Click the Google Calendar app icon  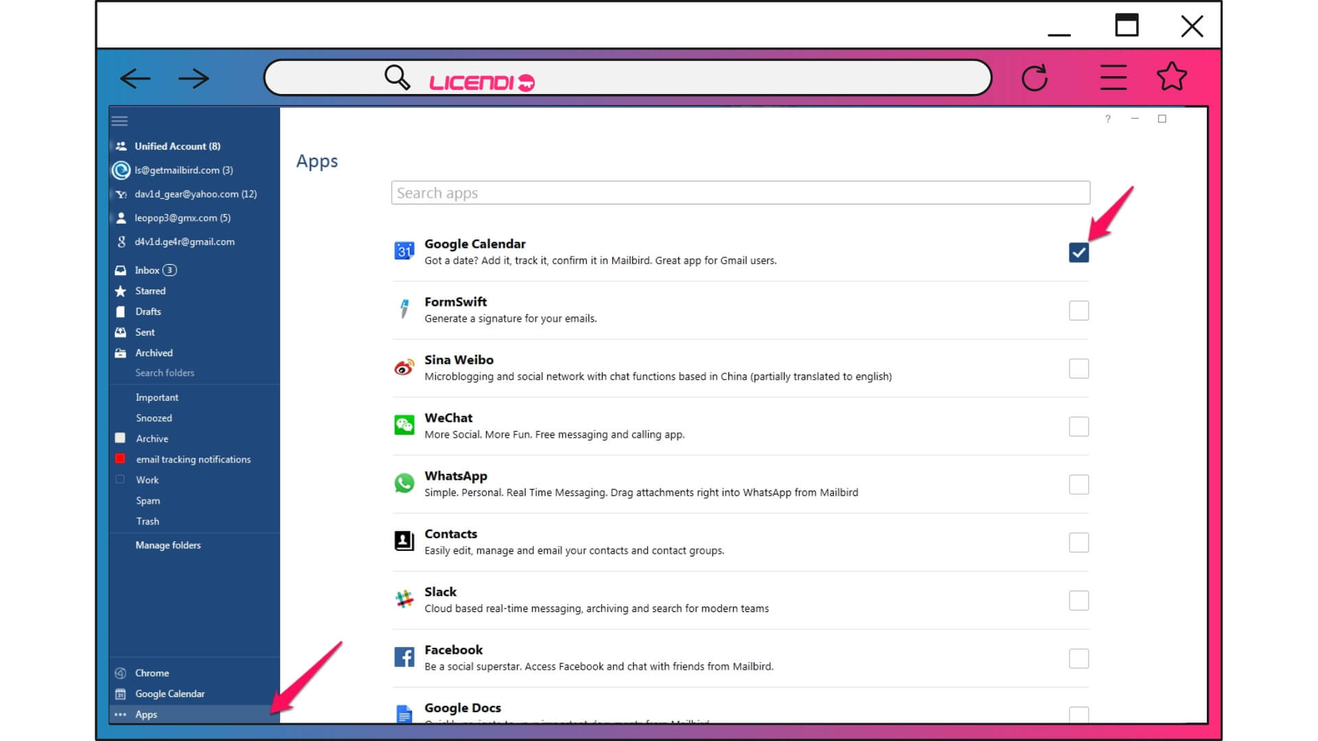[x=403, y=252]
